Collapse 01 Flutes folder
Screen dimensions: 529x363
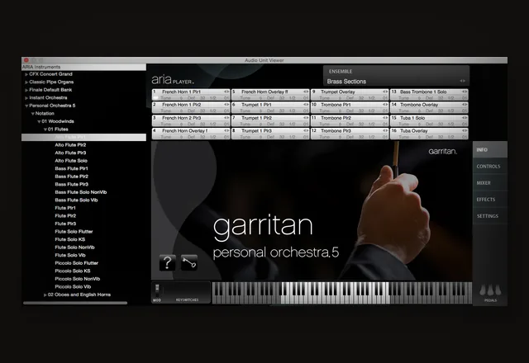45,130
